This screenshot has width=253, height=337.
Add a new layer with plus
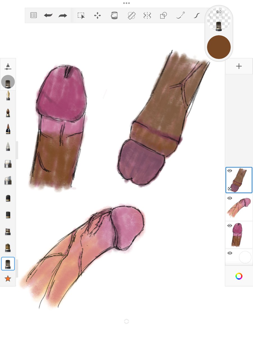(239, 66)
